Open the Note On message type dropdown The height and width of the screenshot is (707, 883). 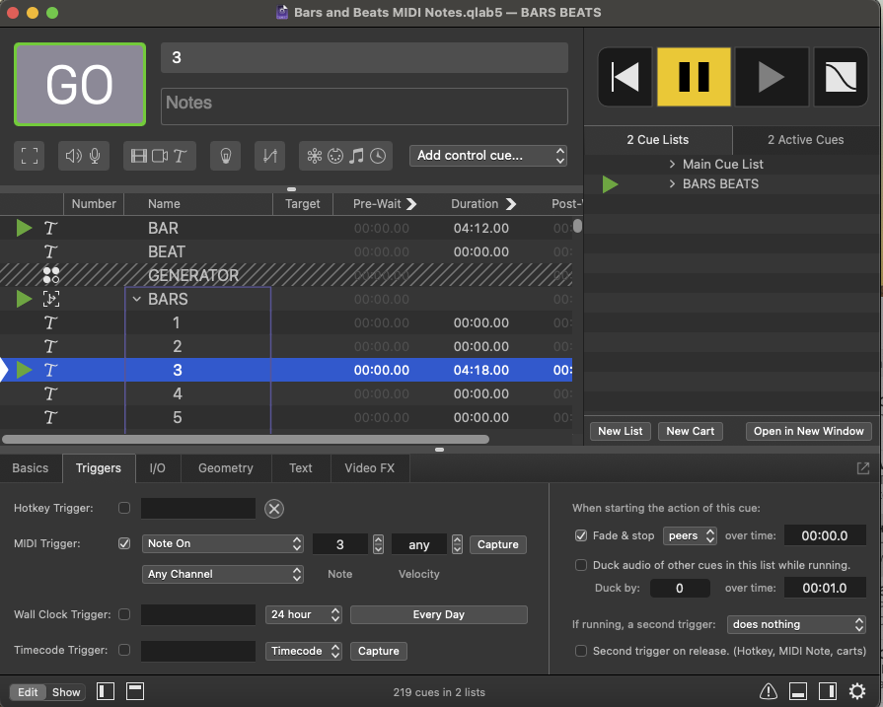223,544
